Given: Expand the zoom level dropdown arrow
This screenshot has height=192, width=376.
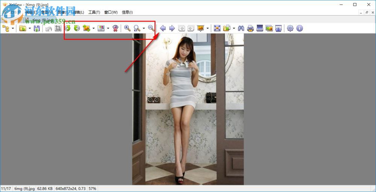Looking at the screenshot, I should pyautogui.click(x=144, y=28).
